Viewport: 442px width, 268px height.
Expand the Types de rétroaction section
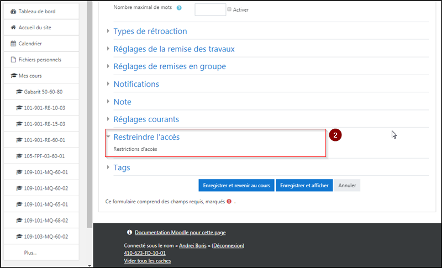[x=150, y=31]
